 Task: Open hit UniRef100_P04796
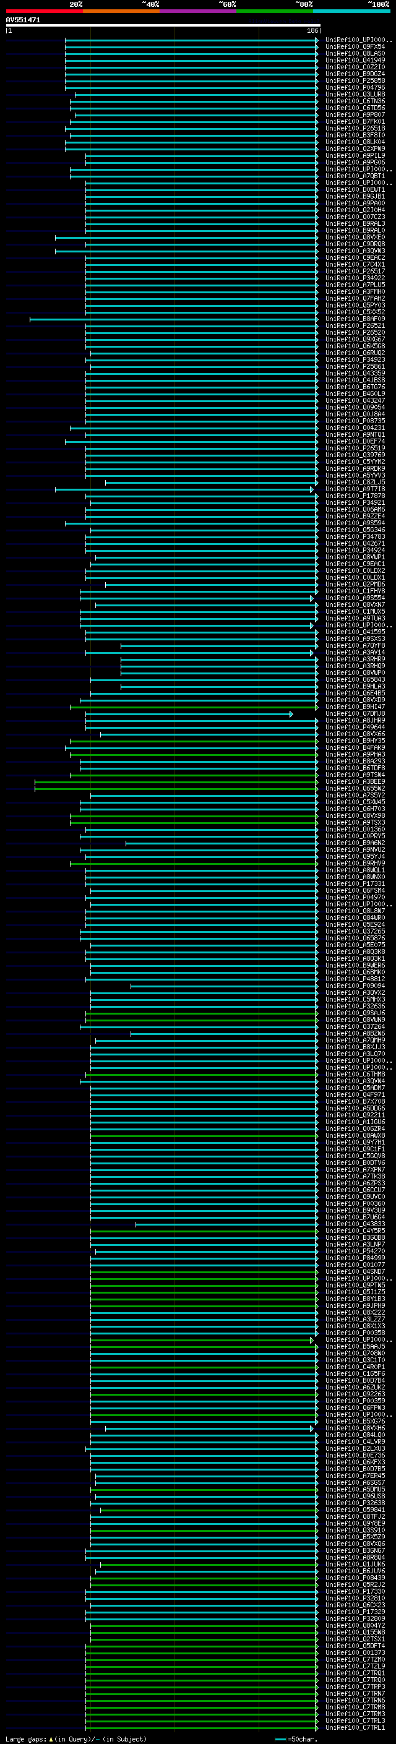click(x=355, y=87)
